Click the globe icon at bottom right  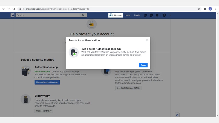point(177,115)
